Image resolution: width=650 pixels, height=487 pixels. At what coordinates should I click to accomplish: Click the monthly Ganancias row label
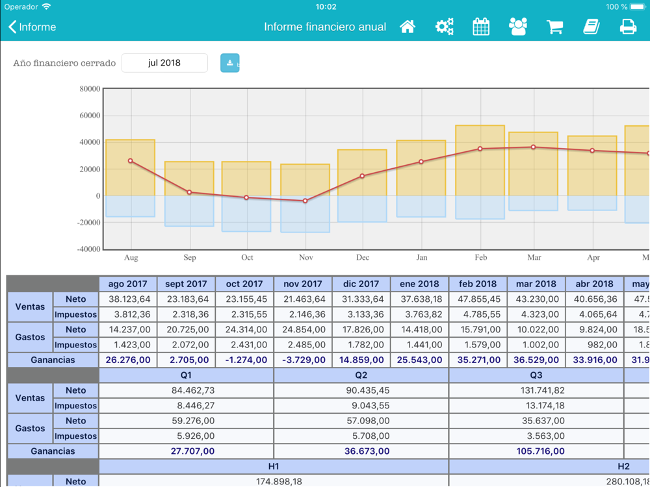point(53,360)
